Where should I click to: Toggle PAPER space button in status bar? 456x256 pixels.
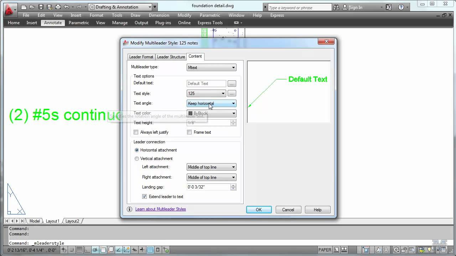pos(325,250)
